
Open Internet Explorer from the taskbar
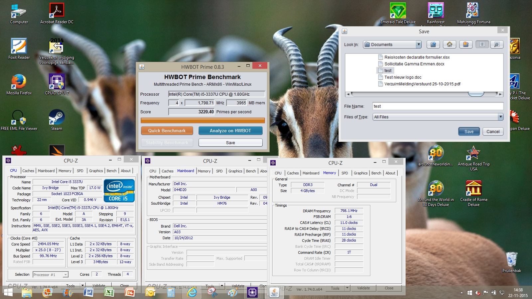192,292
